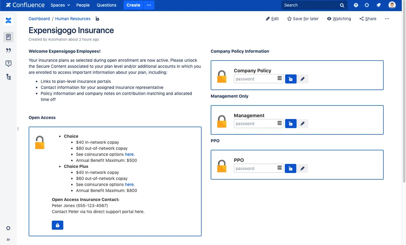406x245 pixels.
Task: Edit the PPO secret pencil
Action: click(x=302, y=169)
